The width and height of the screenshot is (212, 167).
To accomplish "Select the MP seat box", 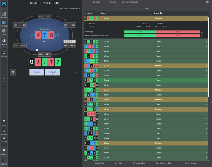I will (x=70, y=25).
